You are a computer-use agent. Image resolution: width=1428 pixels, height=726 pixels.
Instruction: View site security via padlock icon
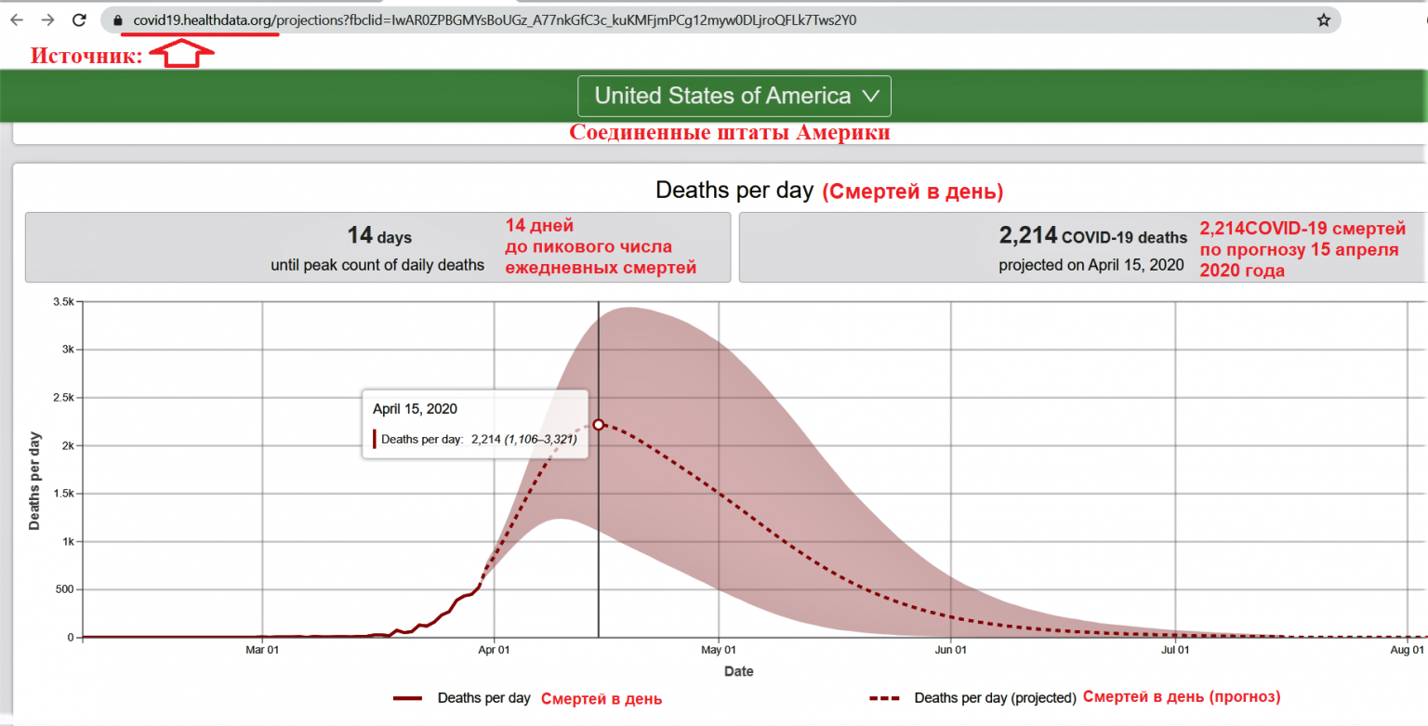coord(117,20)
